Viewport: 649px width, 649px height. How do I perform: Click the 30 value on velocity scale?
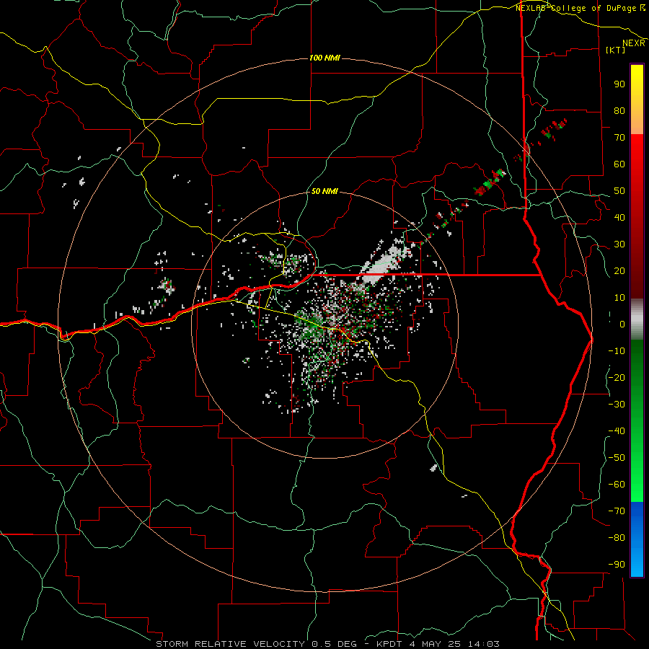(619, 244)
